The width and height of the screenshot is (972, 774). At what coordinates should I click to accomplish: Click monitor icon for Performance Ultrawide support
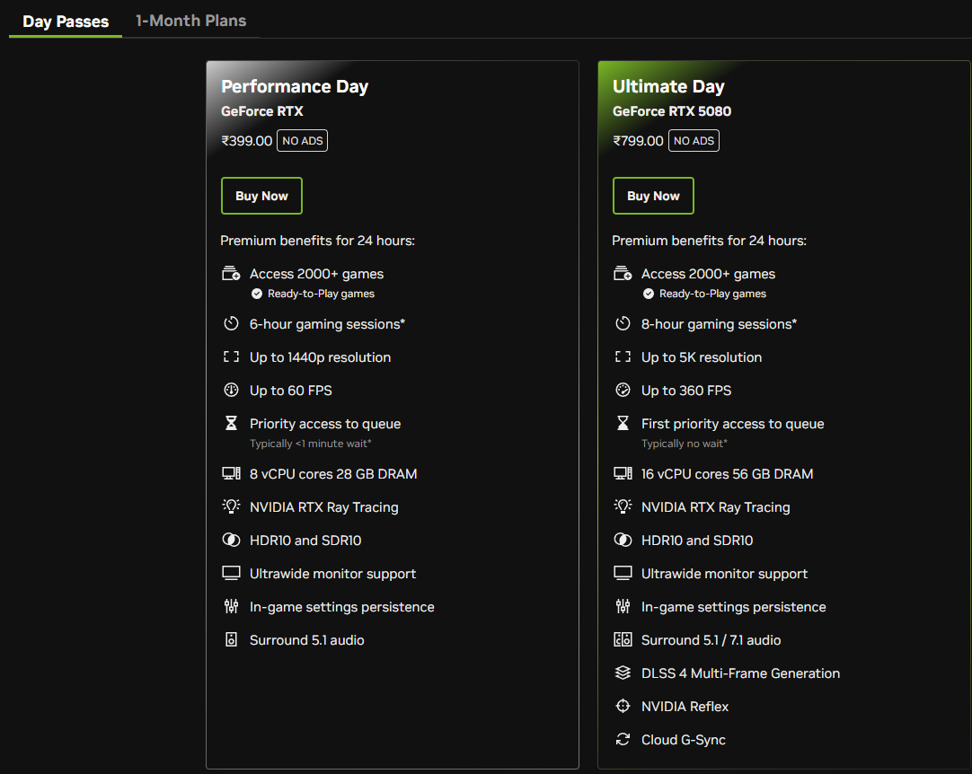[x=231, y=573]
